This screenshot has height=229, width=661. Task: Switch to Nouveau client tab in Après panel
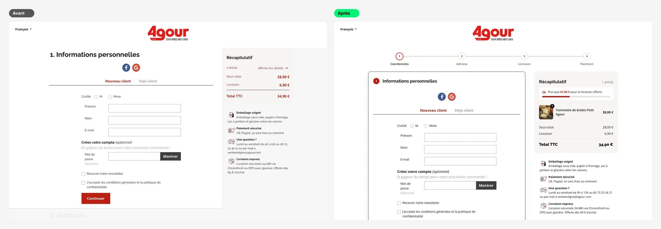[433, 110]
